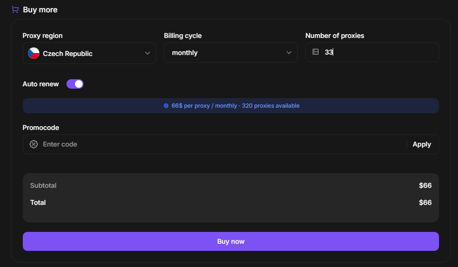458x267 pixels.
Task: Click the Total amount of $66
Action: [x=425, y=203]
